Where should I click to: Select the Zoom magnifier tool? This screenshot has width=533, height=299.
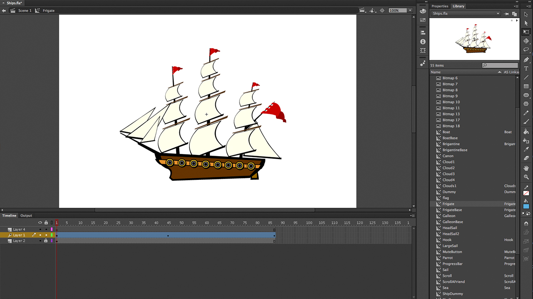click(x=526, y=177)
